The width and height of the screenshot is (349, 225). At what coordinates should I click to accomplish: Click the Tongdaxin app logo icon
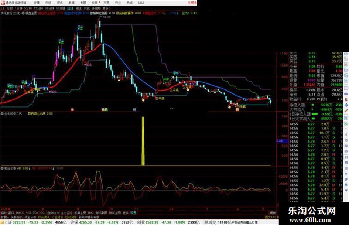click(3, 3)
